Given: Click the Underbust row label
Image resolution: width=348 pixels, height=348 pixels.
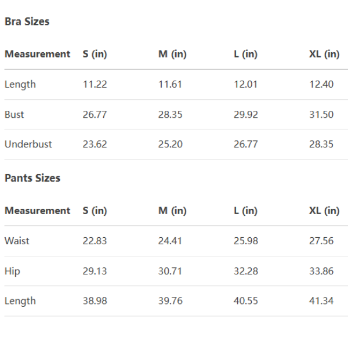Looking at the screenshot, I should coord(28,144).
